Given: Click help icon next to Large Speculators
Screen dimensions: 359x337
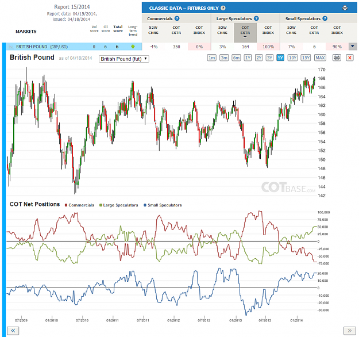Looking at the screenshot, I should point(256,18).
